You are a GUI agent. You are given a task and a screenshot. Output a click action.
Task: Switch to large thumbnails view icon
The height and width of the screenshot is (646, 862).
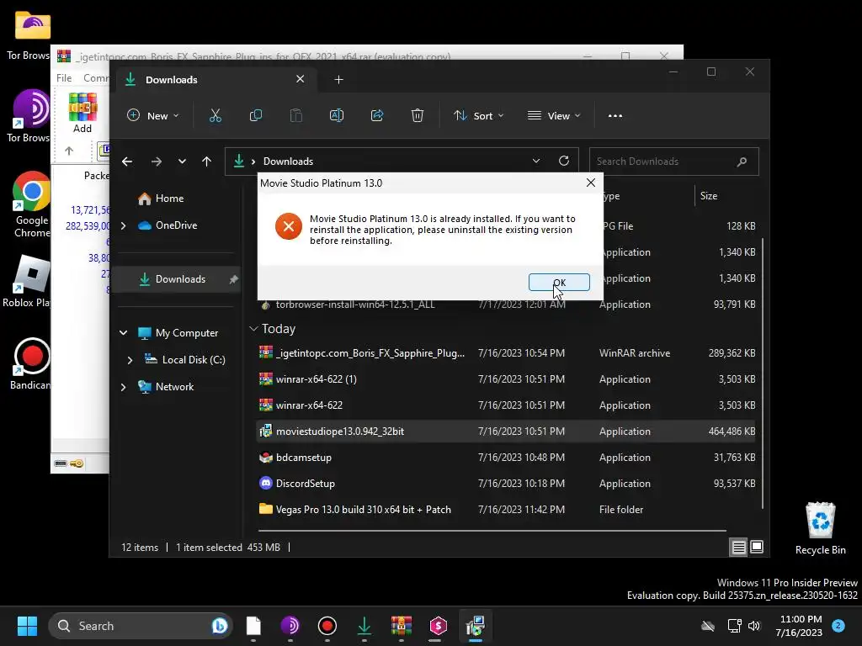(x=757, y=547)
